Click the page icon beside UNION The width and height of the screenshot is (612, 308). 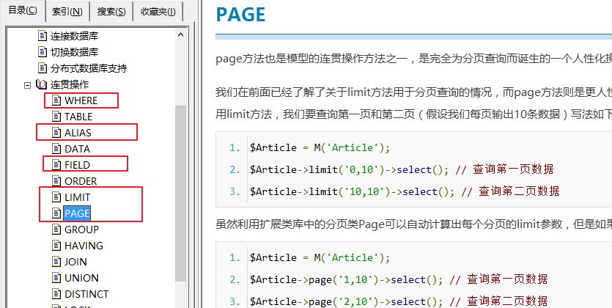click(x=56, y=278)
